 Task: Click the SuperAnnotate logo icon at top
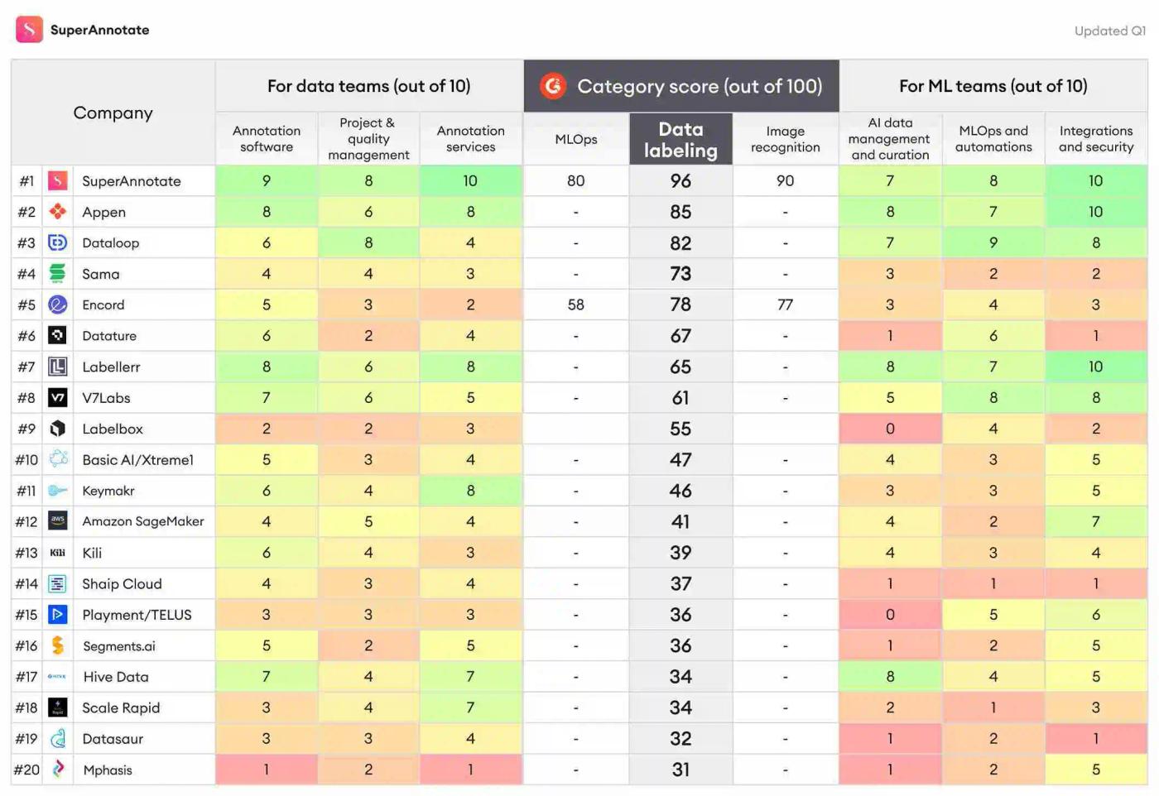[x=29, y=29]
